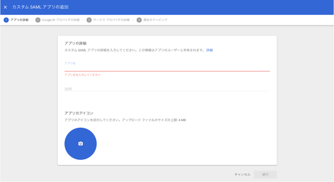Screen dimensions: 334x182
Task: Open the 詳細 help link
Action: 209,50
